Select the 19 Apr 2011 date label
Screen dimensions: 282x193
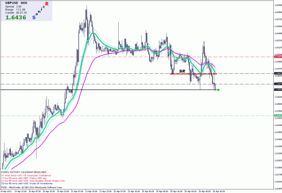[5, 191]
